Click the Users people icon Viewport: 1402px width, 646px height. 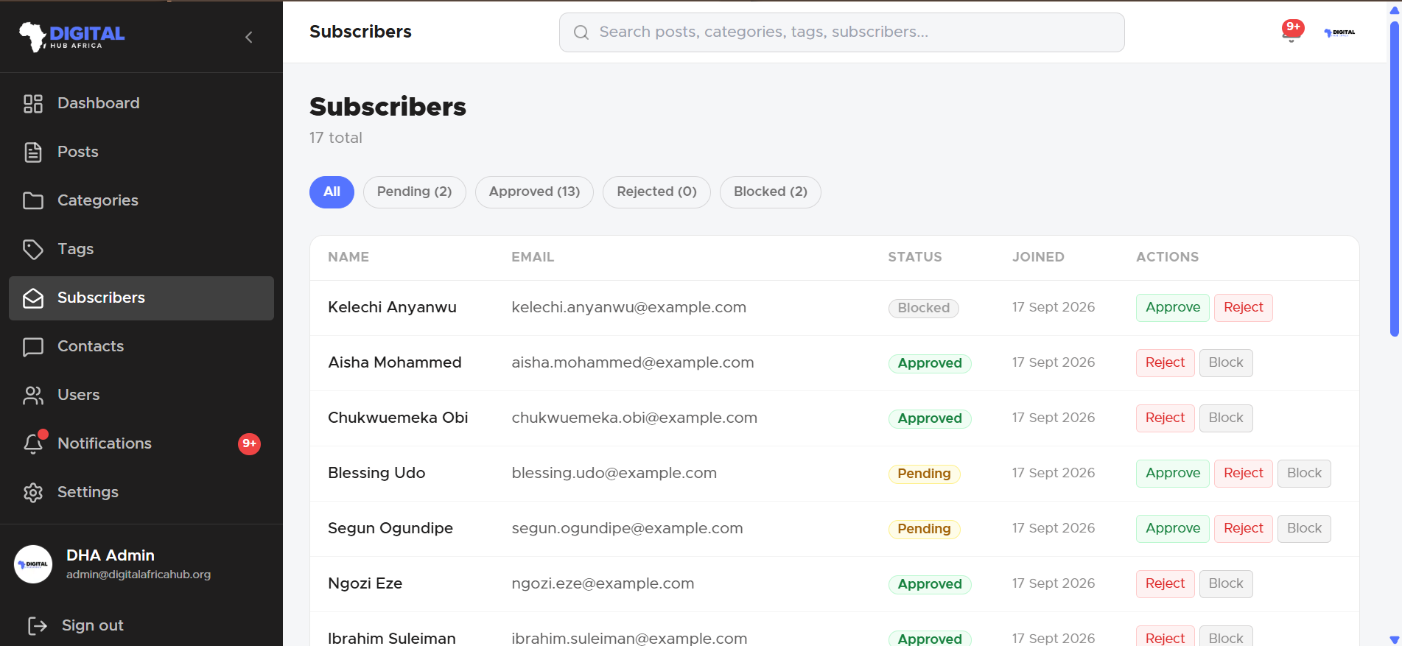(x=33, y=395)
